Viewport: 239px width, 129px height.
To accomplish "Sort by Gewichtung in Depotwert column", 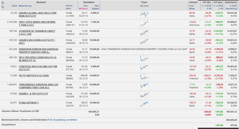I will point(231,9).
